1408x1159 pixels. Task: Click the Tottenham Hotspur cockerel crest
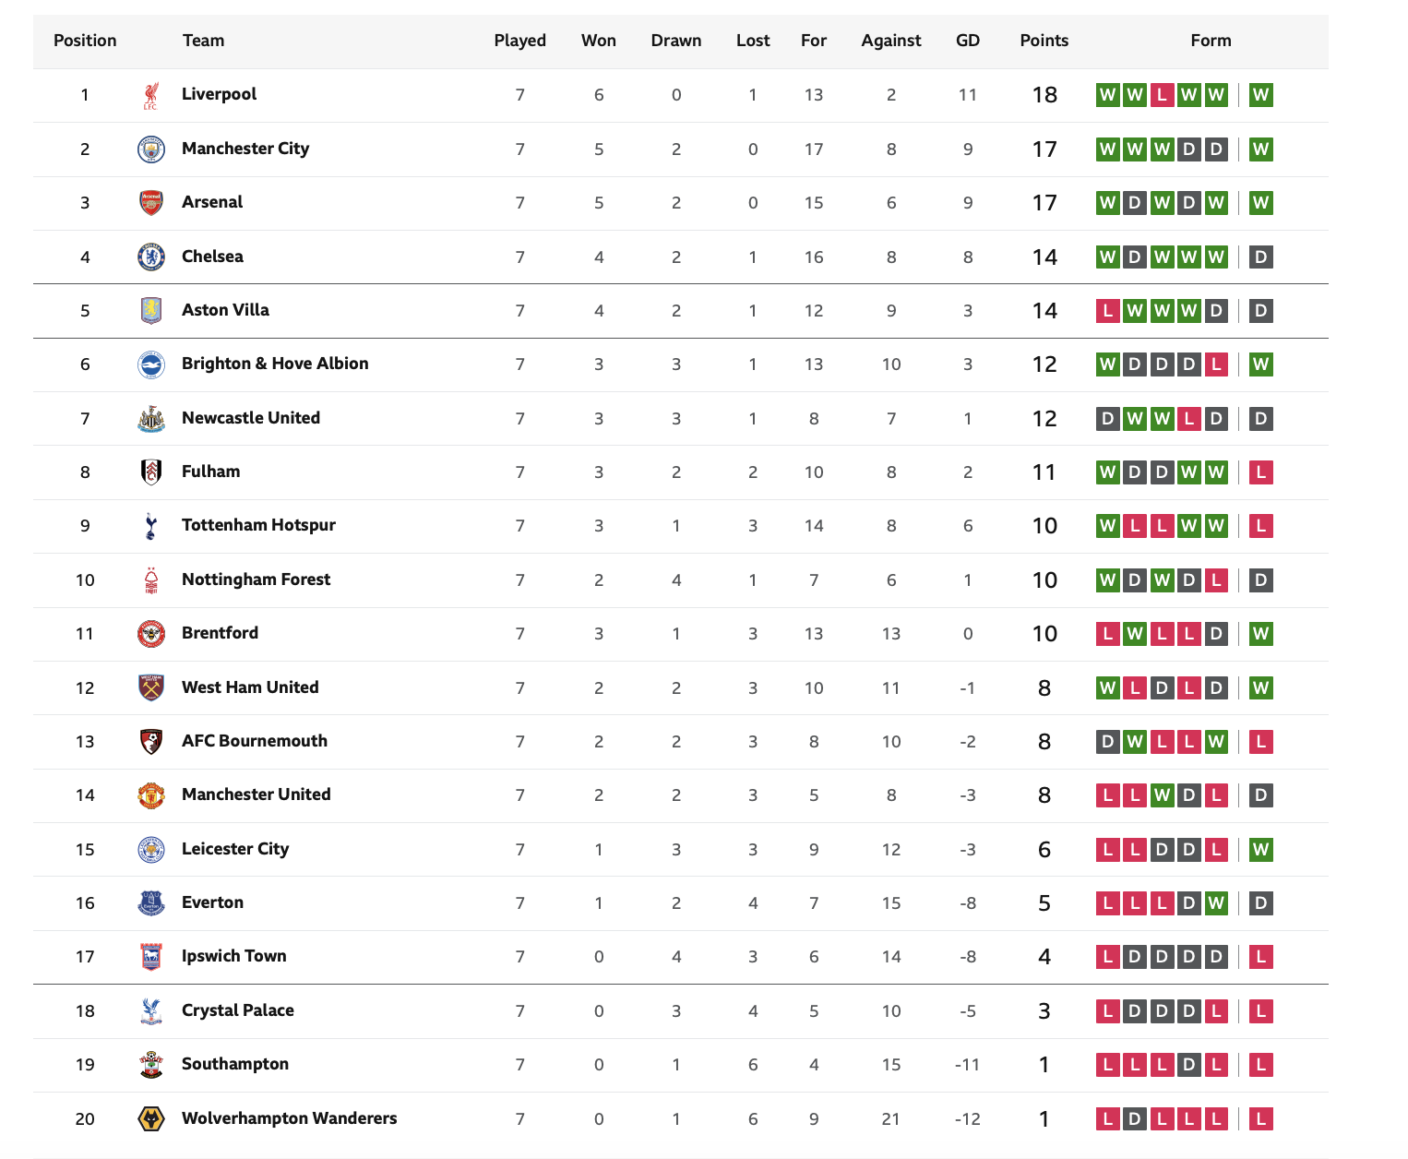point(151,526)
